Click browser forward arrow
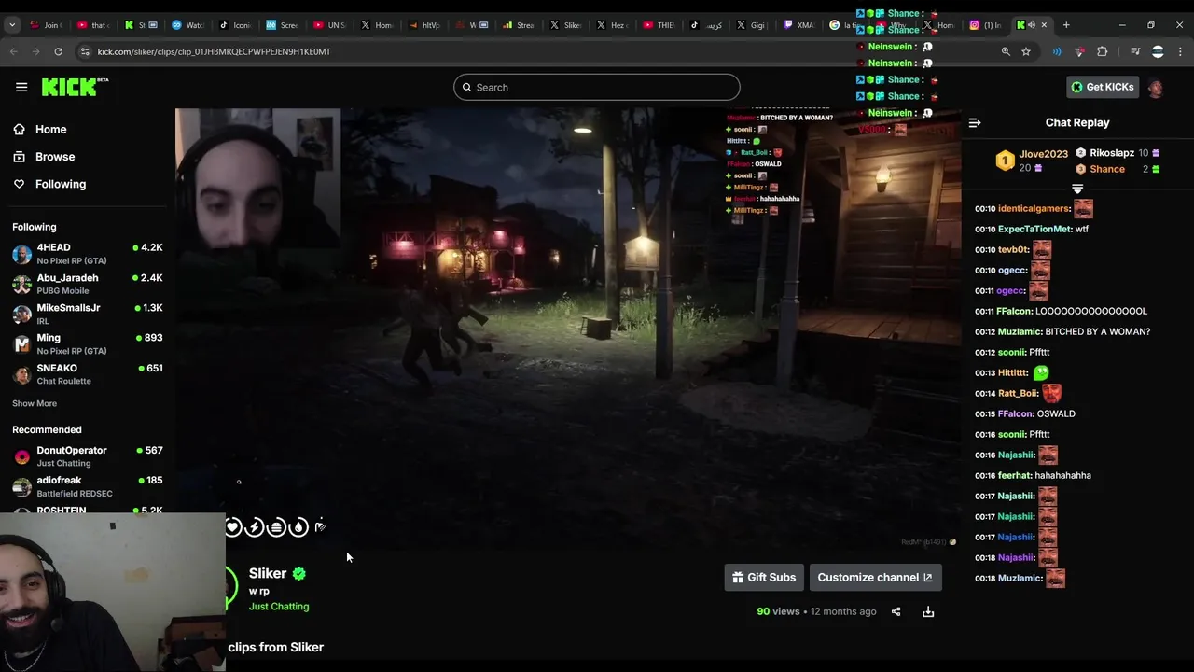 (36, 51)
